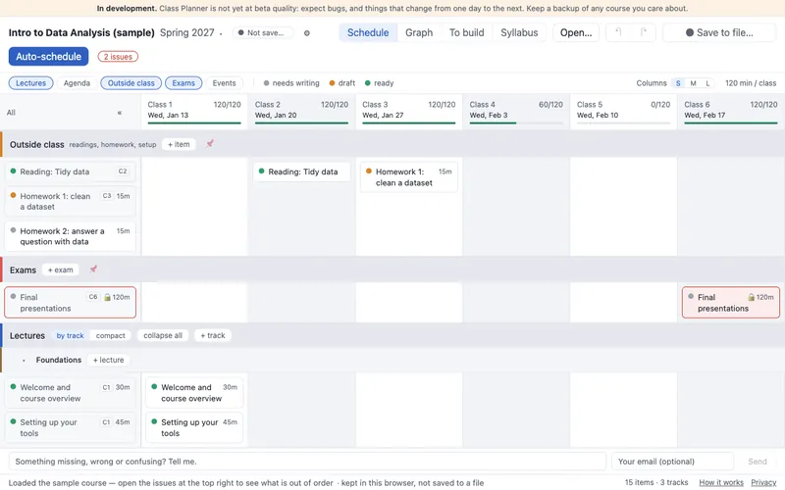This screenshot has width=785, height=490.
Task: Toggle the Outside class filter chip
Action: click(131, 83)
